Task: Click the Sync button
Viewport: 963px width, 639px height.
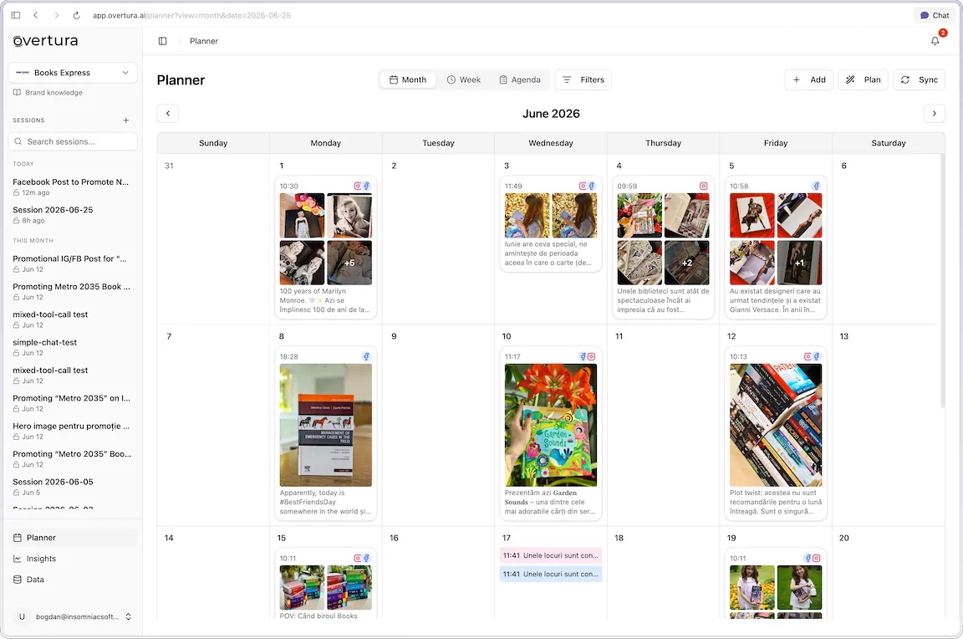Action: [x=919, y=80]
